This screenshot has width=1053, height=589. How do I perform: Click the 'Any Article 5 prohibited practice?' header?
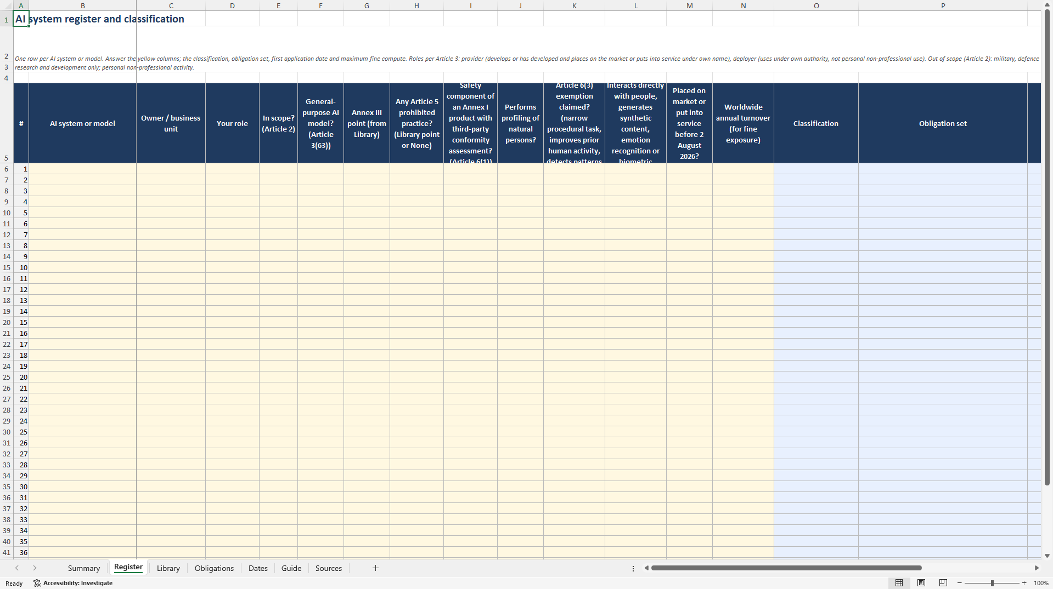(416, 123)
